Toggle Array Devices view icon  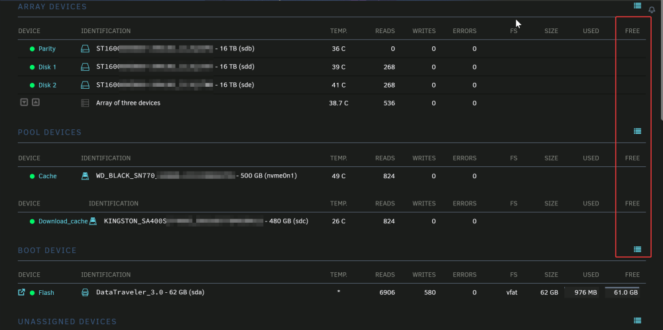(x=637, y=5)
